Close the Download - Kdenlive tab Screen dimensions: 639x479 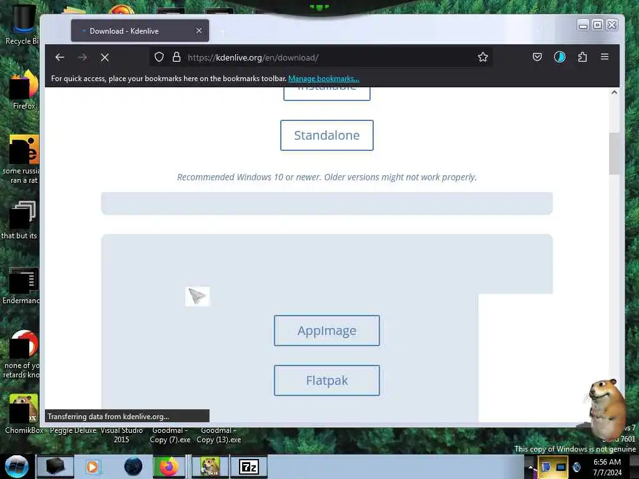pos(199,31)
